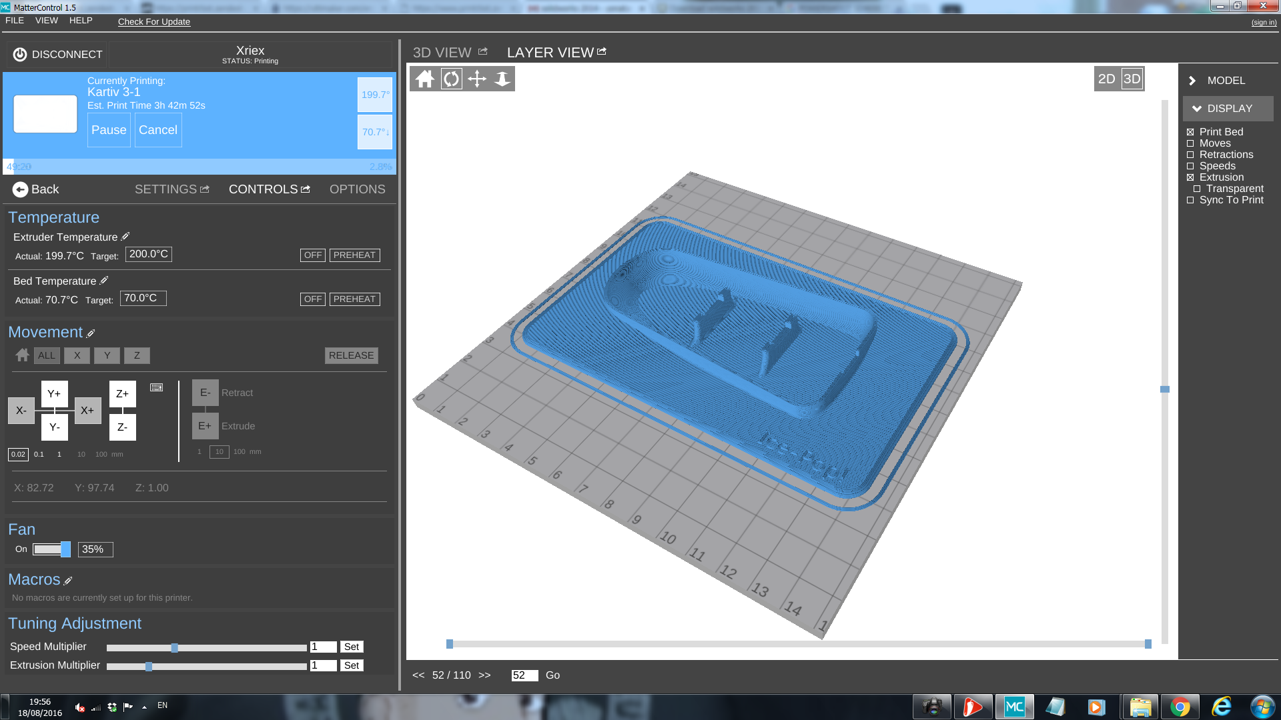Switch to the OPTIONS tab
This screenshot has width=1281, height=720.
[x=358, y=189]
